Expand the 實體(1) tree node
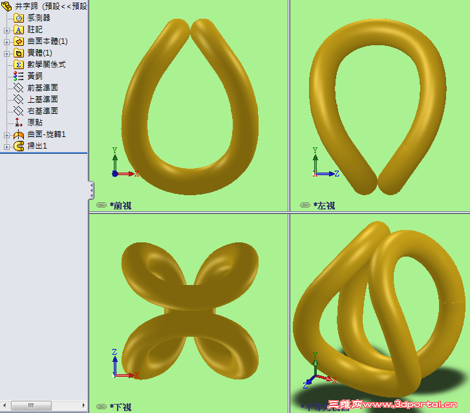 (x=6, y=54)
